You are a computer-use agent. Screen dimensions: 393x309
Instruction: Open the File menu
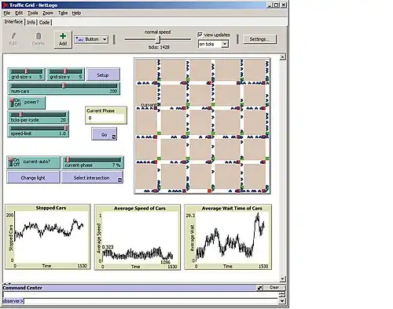pyautogui.click(x=7, y=13)
